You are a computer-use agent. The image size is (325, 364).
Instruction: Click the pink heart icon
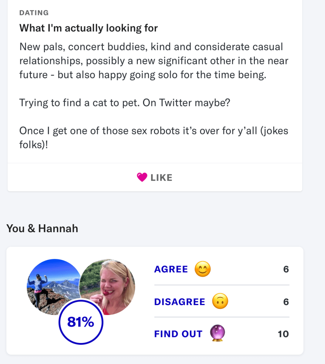tap(142, 177)
